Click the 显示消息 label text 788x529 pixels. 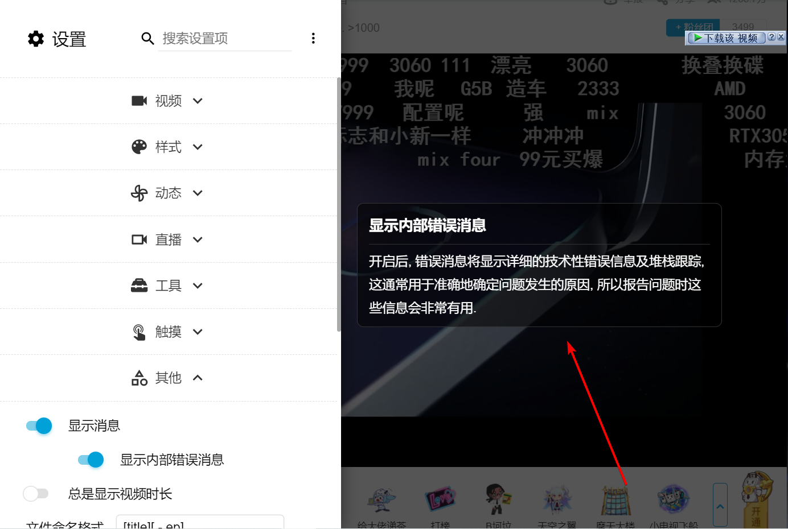(x=94, y=425)
